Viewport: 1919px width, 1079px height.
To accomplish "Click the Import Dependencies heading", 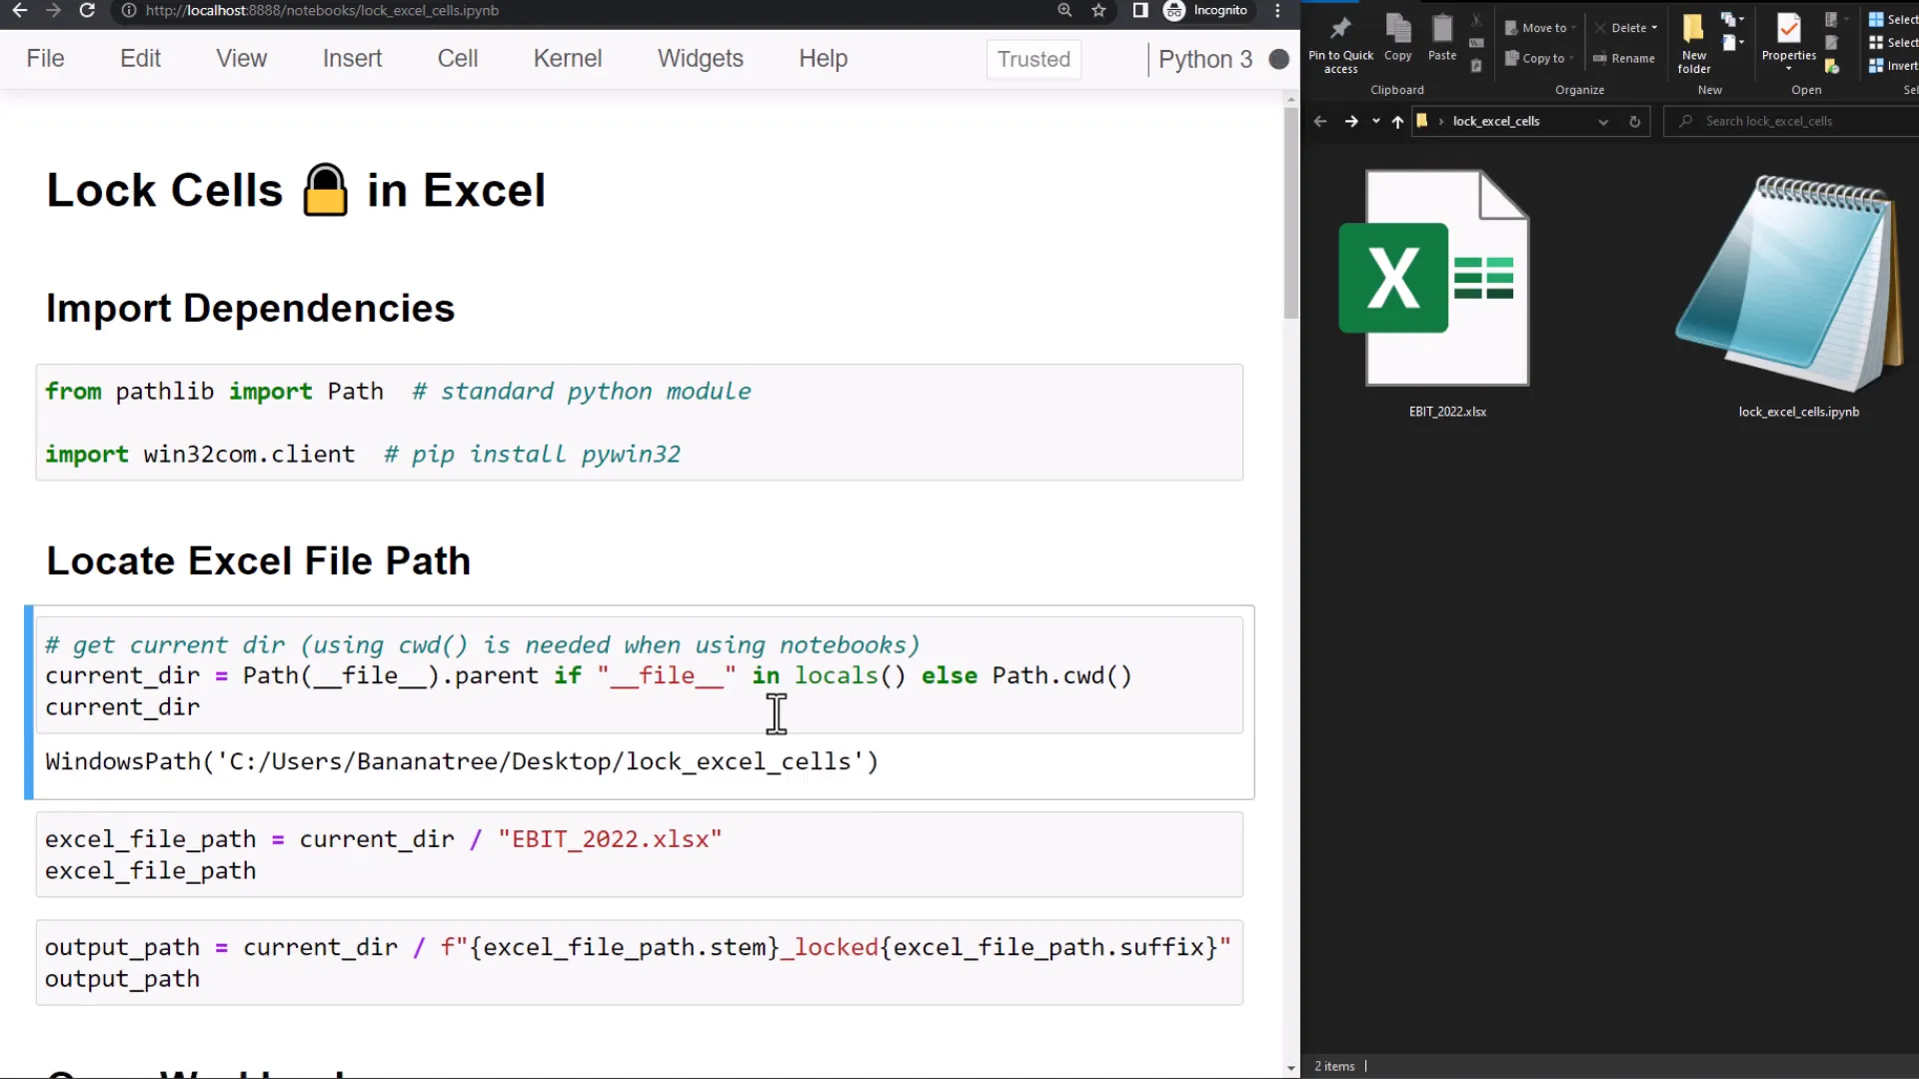I will pyautogui.click(x=250, y=308).
